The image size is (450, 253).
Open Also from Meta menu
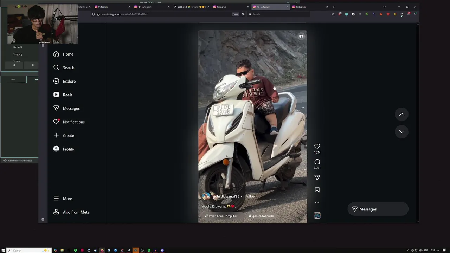(x=71, y=212)
